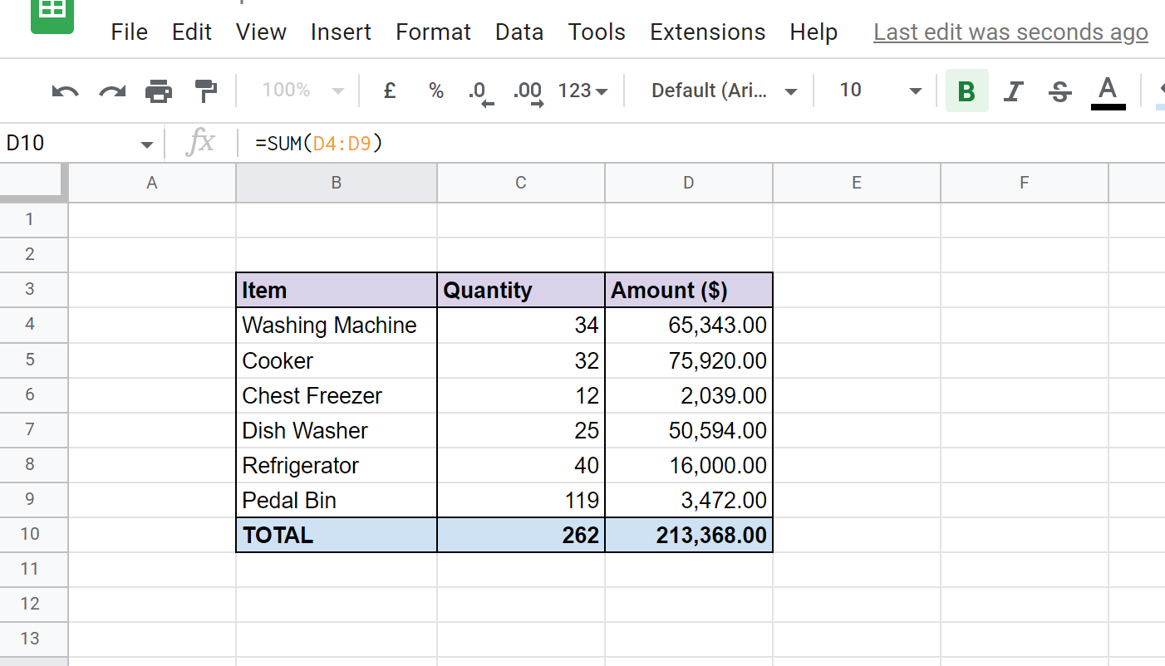Image resolution: width=1165 pixels, height=666 pixels.
Task: Open the text color picker
Action: click(x=1108, y=91)
